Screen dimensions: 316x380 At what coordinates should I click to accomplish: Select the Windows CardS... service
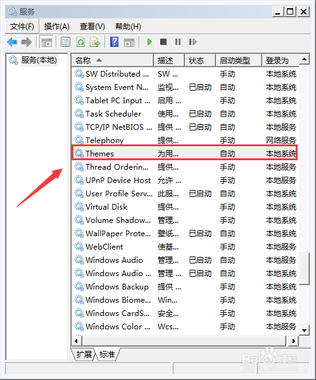pyautogui.click(x=185, y=313)
